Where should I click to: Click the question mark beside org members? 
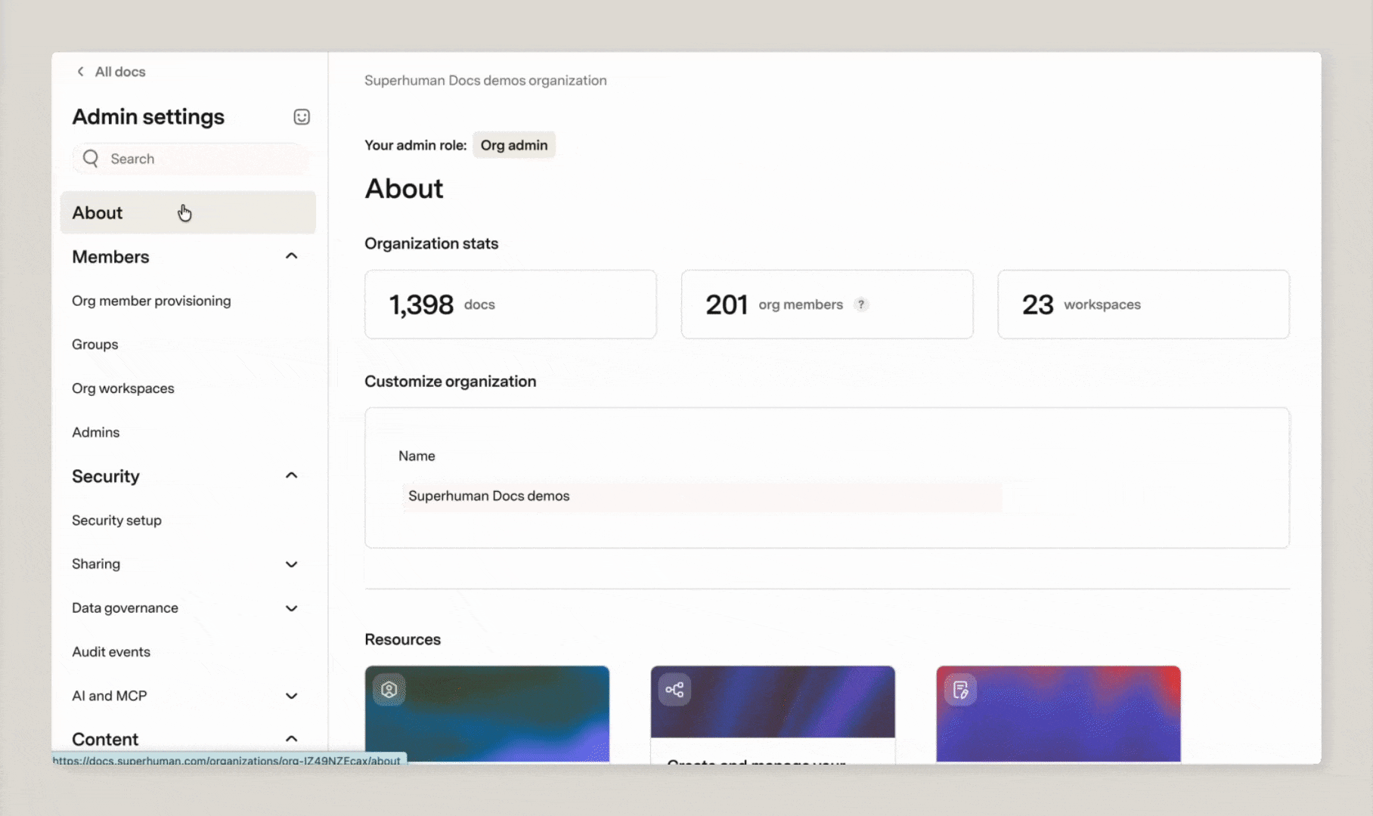point(860,304)
